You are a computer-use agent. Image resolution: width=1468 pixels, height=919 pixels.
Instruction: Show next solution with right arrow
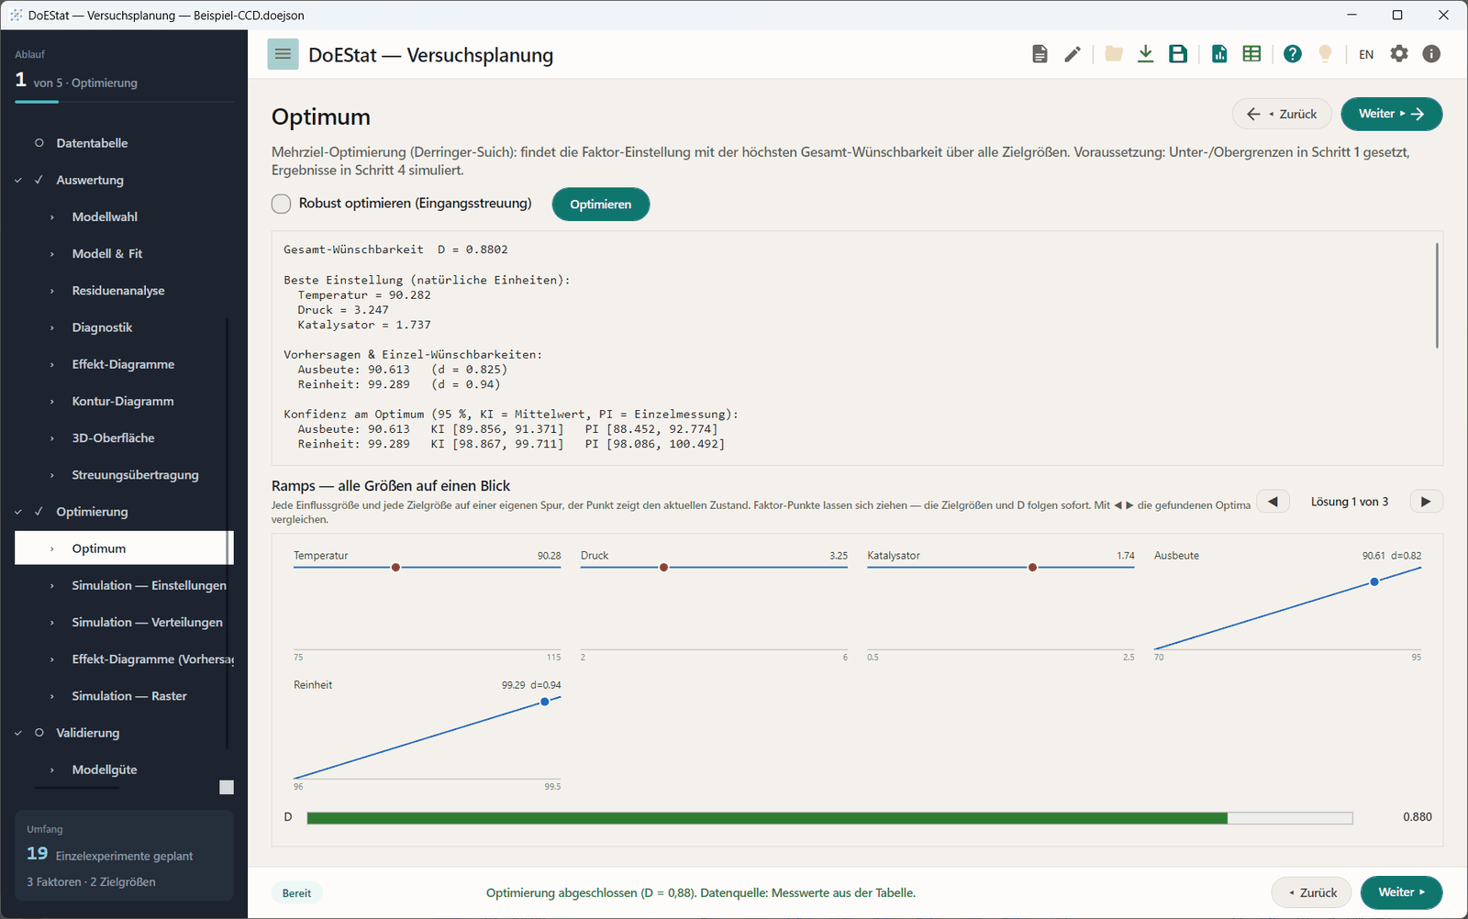tap(1426, 502)
